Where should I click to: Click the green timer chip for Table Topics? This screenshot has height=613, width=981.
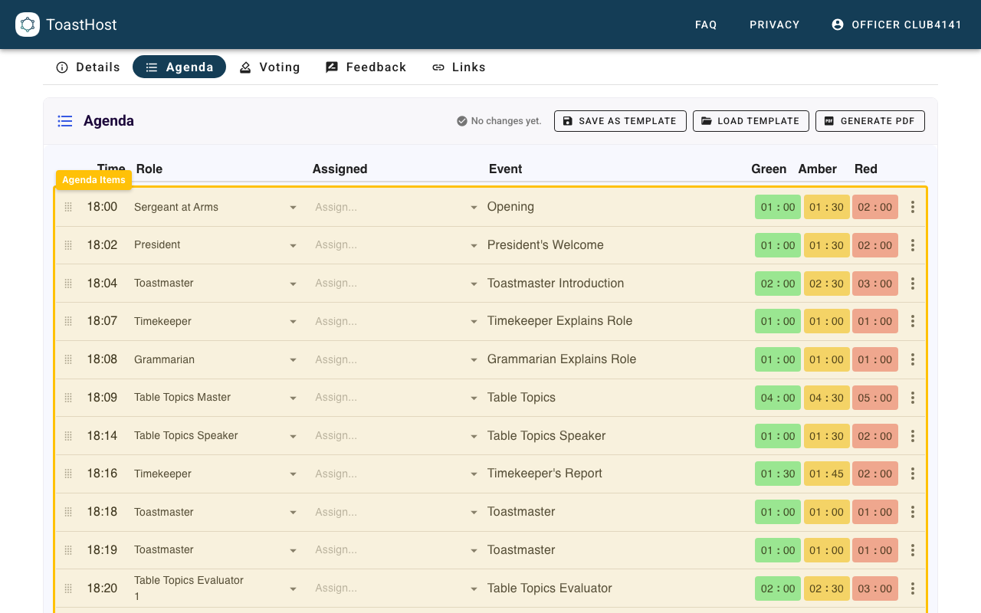click(x=777, y=397)
